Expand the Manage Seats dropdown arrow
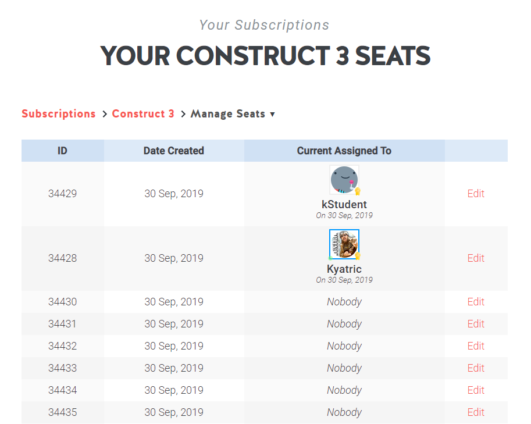The height and width of the screenshot is (424, 531). pyautogui.click(x=272, y=115)
